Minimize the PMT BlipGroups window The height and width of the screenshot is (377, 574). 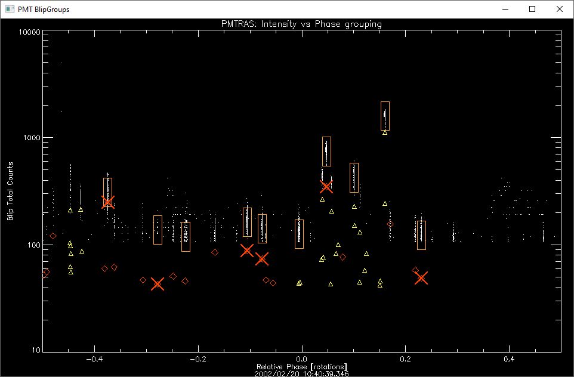point(504,9)
